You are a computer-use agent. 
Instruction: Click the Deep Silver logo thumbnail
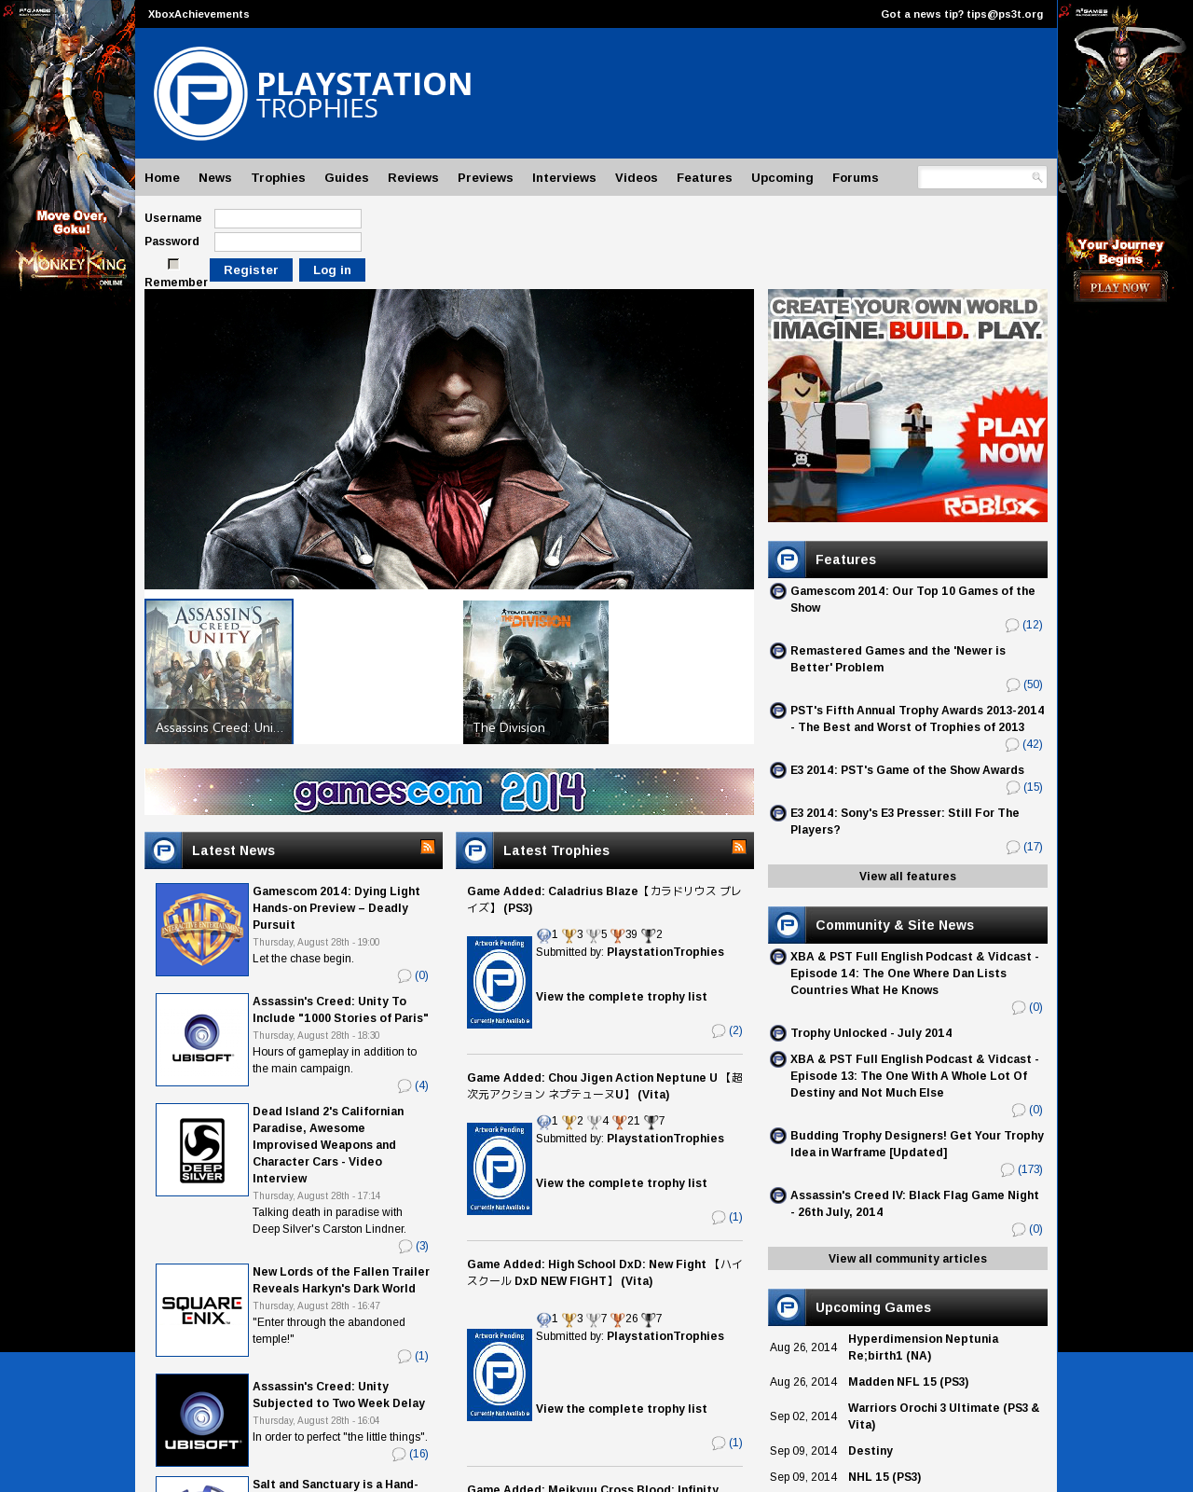coord(202,1150)
